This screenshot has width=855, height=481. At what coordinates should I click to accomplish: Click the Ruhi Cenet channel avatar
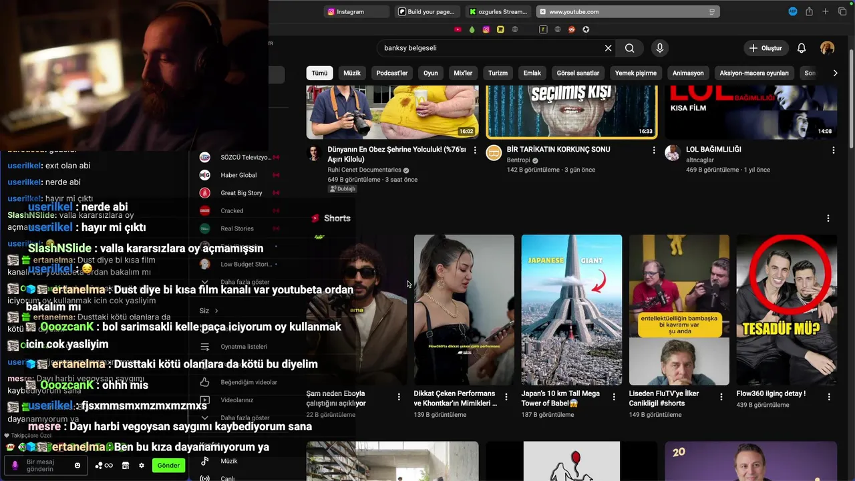click(x=314, y=153)
